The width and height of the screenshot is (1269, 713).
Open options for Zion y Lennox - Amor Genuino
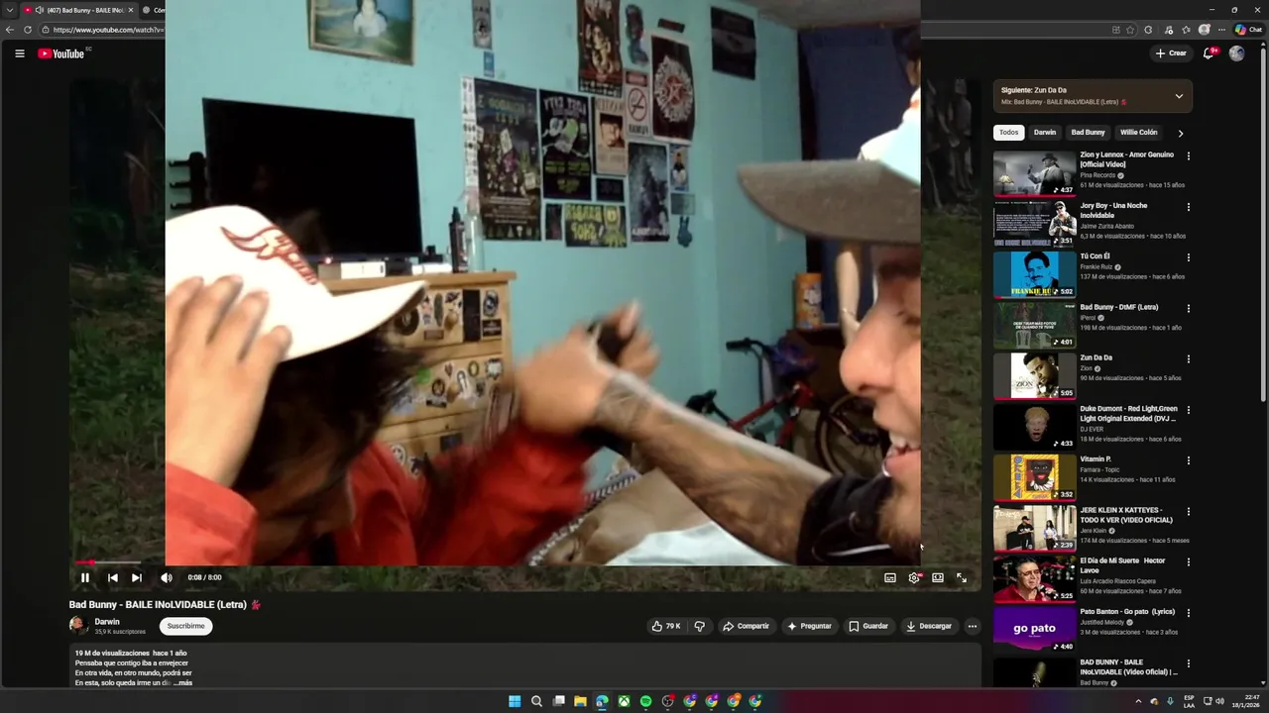pyautogui.click(x=1189, y=156)
